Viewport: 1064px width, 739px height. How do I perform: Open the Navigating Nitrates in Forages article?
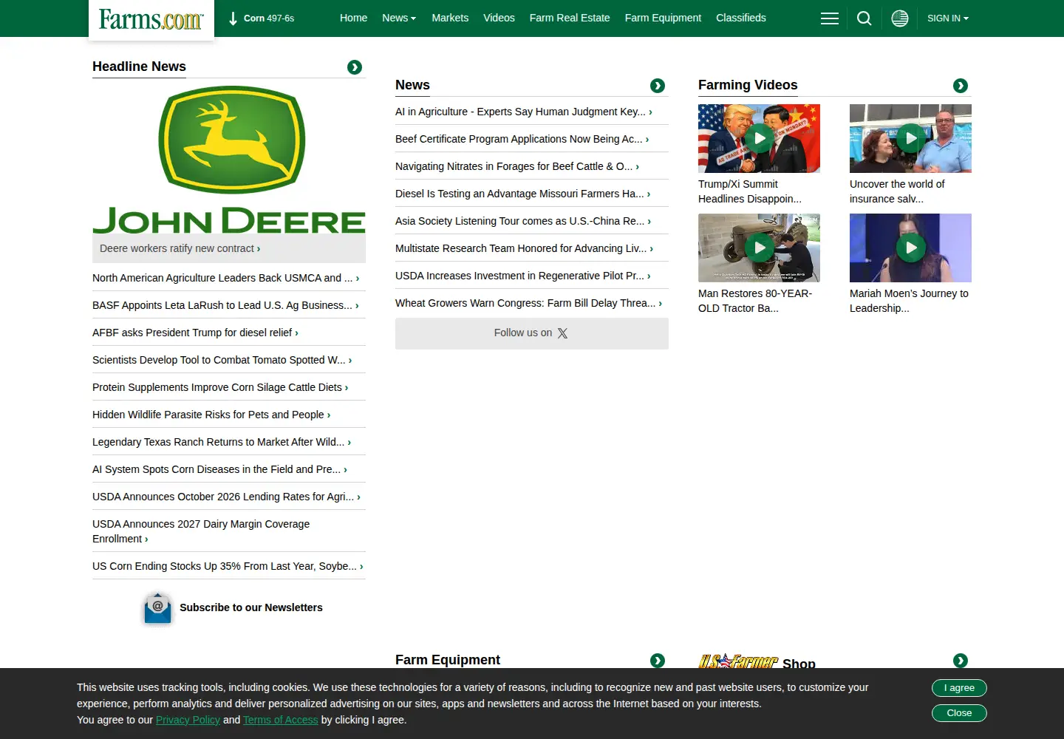tap(517, 166)
